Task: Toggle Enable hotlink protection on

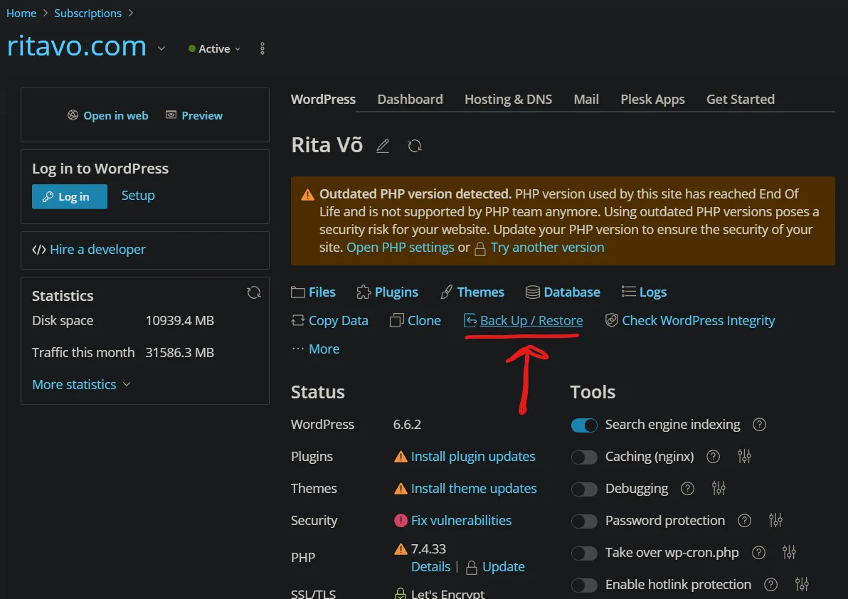Action: pyautogui.click(x=584, y=585)
